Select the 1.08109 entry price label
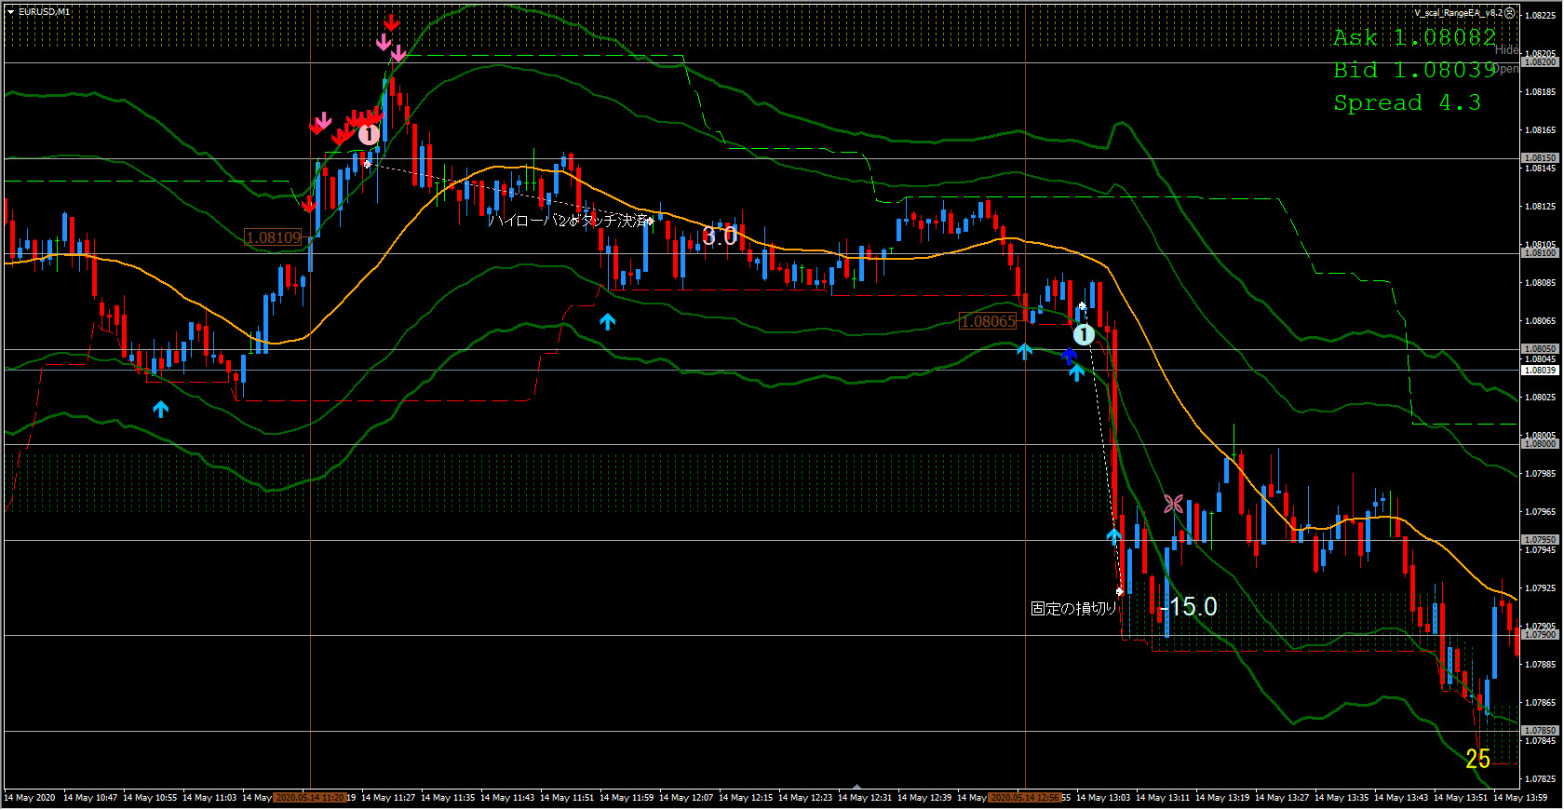This screenshot has height=810, width=1564. click(x=274, y=237)
